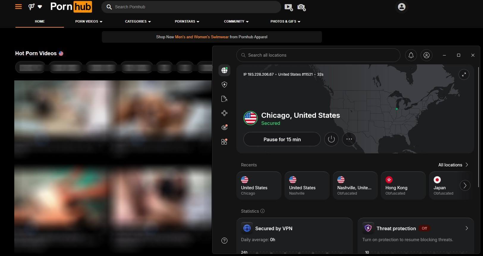This screenshot has width=483, height=256.
Task: Connect to Japan Obfuscated server
Action: tap(444, 185)
